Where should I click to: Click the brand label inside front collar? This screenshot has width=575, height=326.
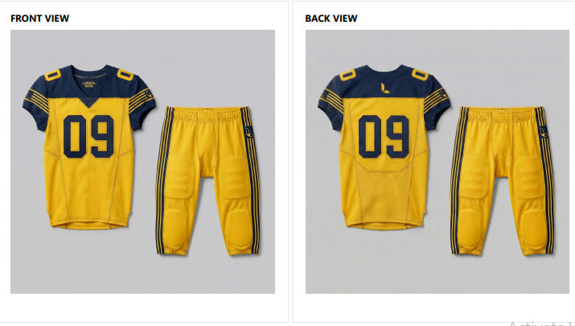click(89, 85)
